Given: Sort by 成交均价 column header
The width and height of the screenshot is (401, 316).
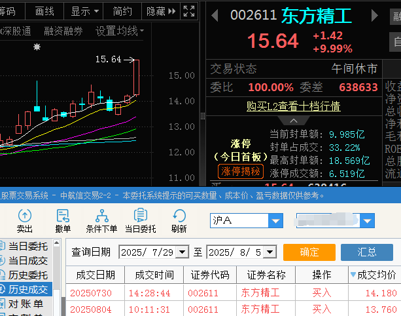Looking at the screenshot, I should click(374, 275).
